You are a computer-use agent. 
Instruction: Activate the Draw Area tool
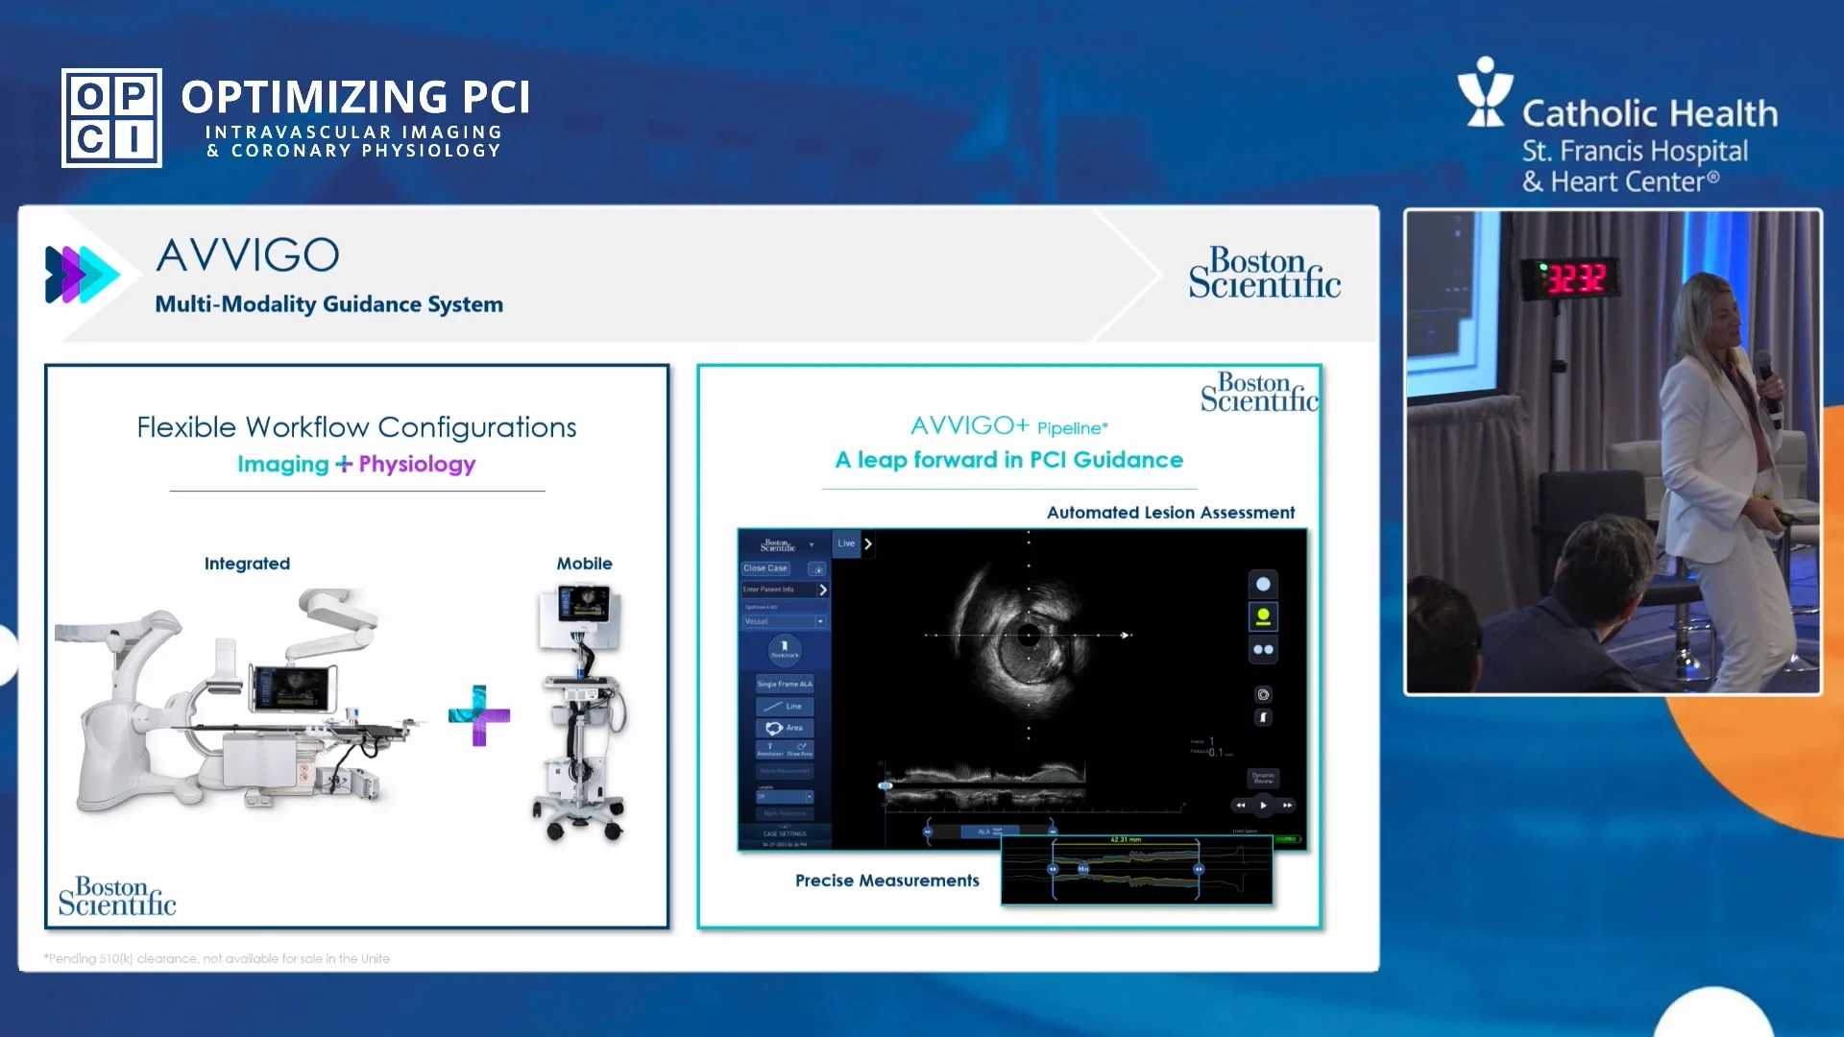[x=800, y=750]
